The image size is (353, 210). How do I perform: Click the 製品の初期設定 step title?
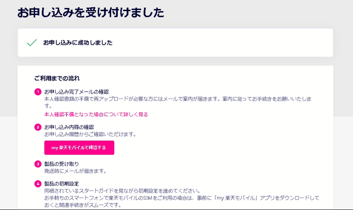click(62, 184)
